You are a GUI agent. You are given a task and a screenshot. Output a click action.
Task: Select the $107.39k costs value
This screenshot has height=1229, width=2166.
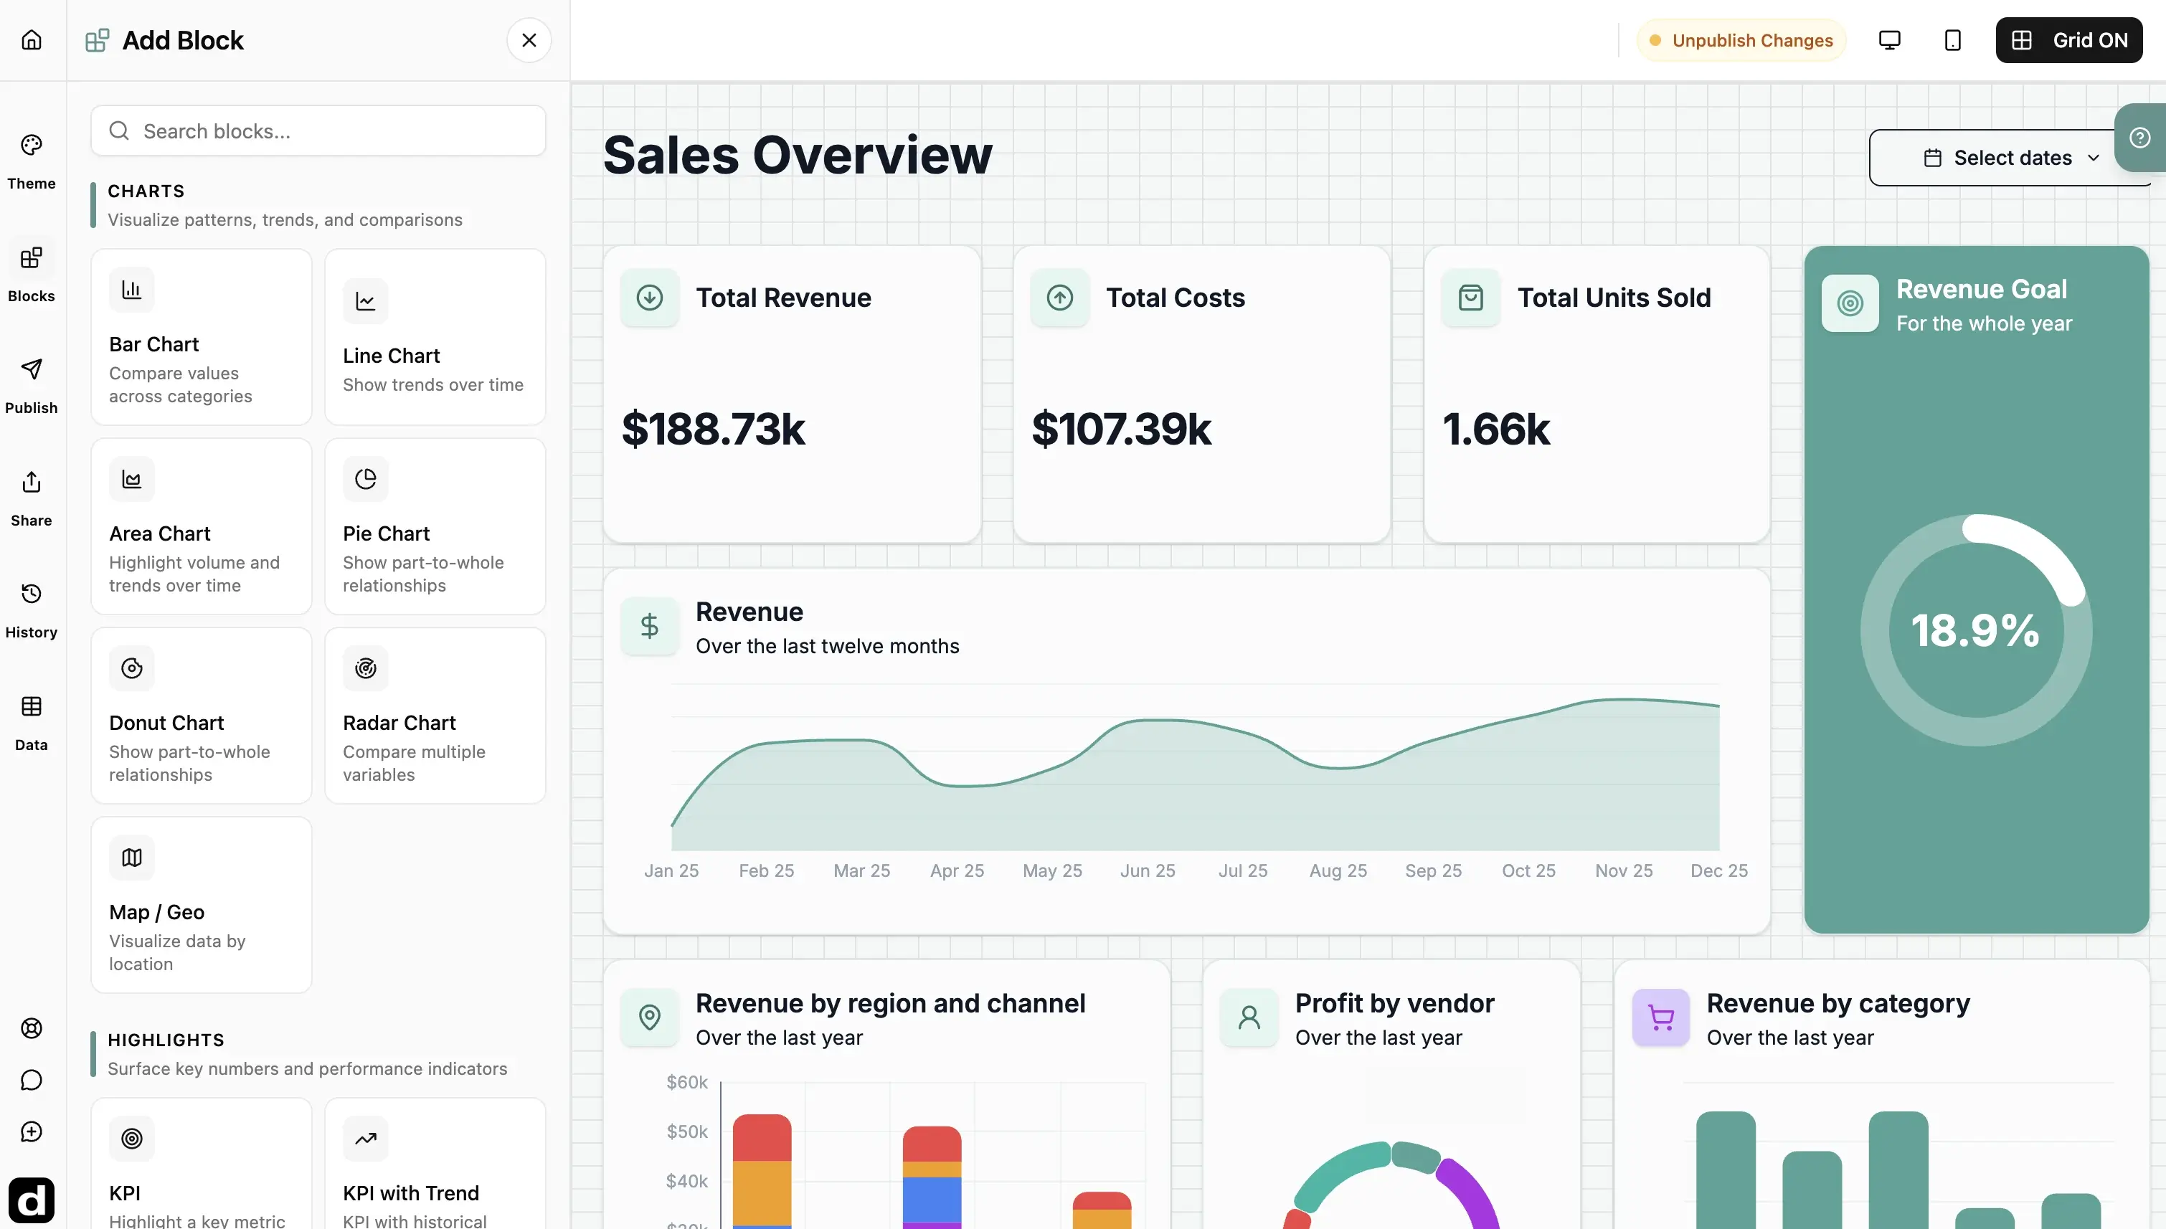pos(1121,429)
